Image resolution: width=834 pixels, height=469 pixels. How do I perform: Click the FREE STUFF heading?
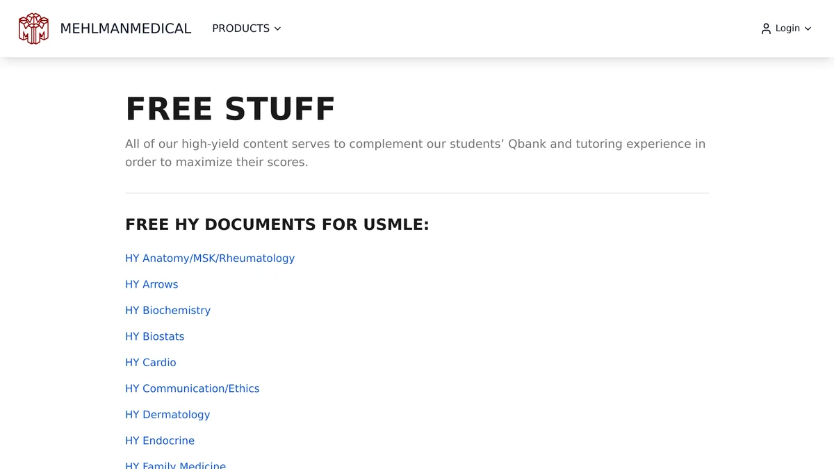pos(230,109)
